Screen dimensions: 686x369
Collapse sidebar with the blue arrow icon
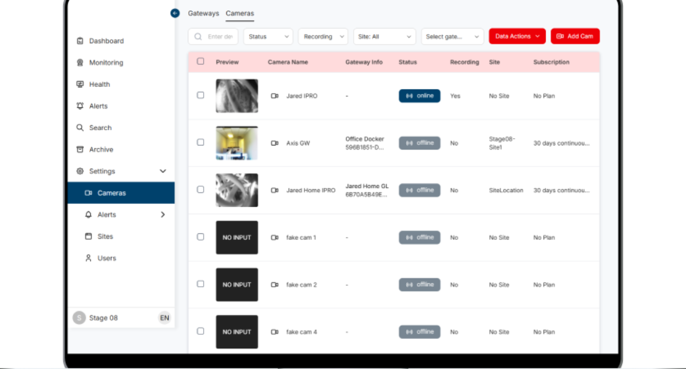click(x=175, y=14)
